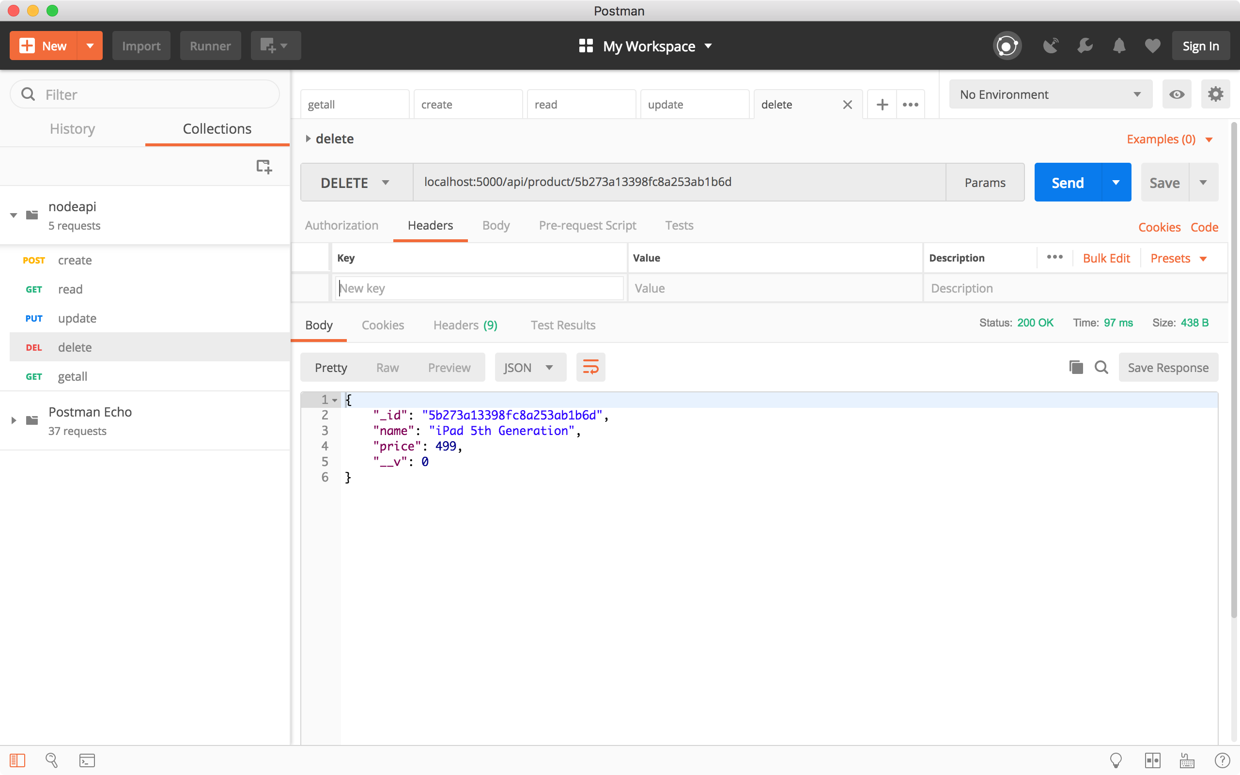1240x775 pixels.
Task: Open the No Environment dropdown
Action: [1051, 94]
